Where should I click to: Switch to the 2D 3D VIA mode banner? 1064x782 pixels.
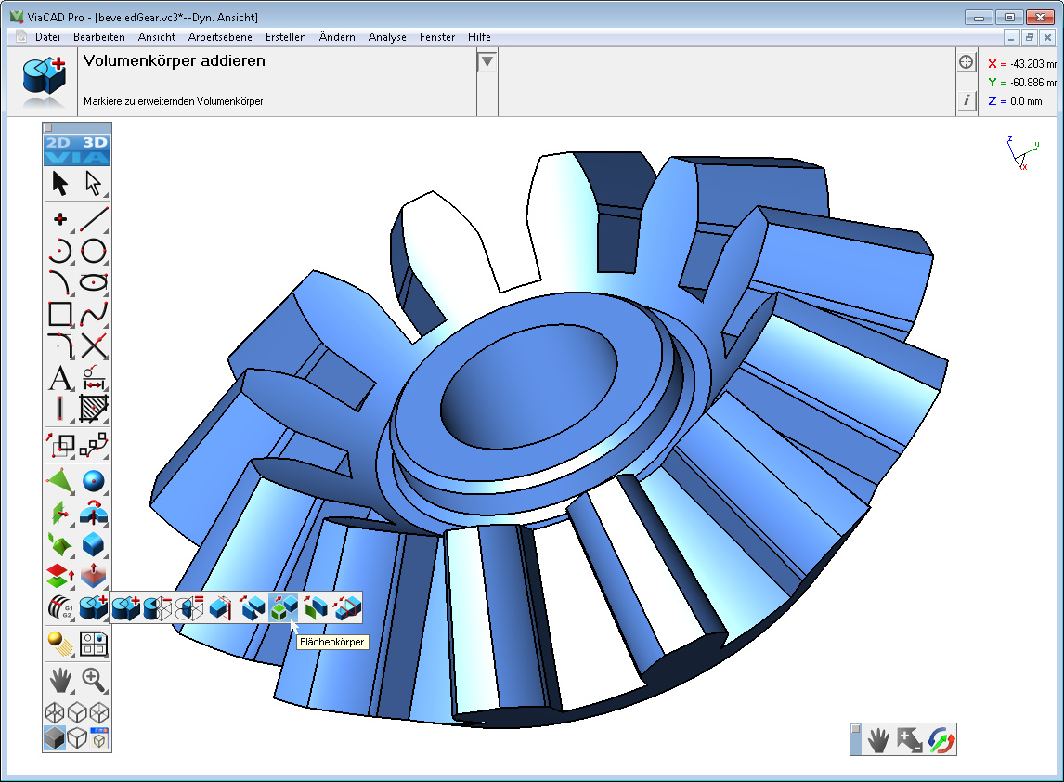(77, 150)
